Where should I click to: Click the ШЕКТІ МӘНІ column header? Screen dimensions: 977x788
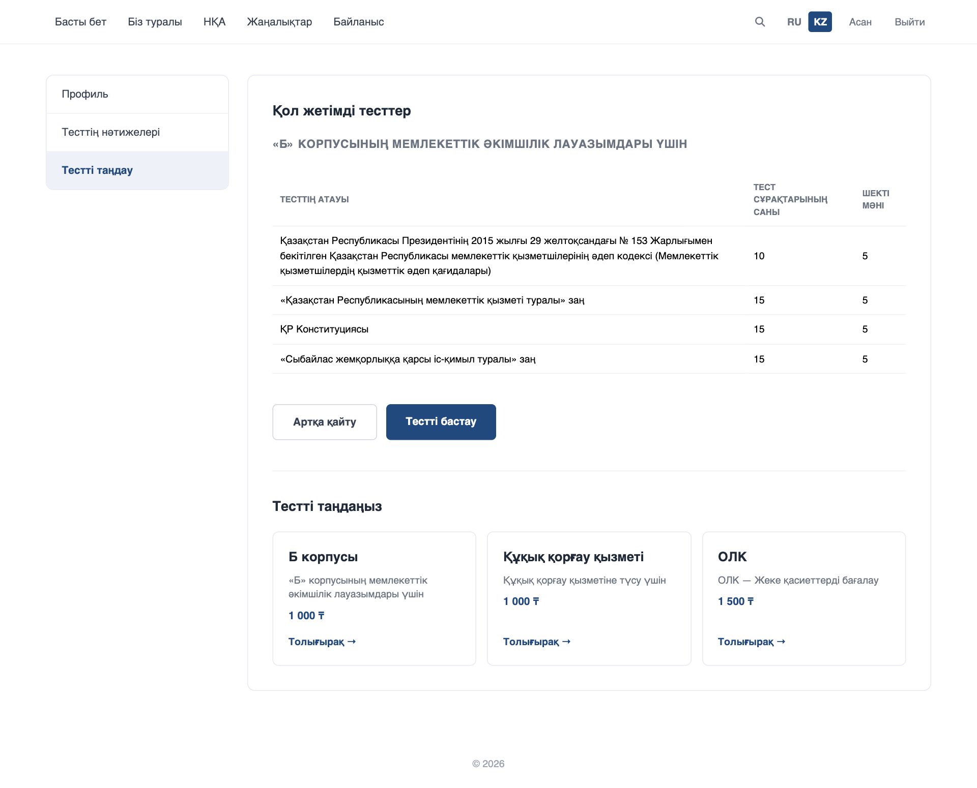tap(876, 199)
